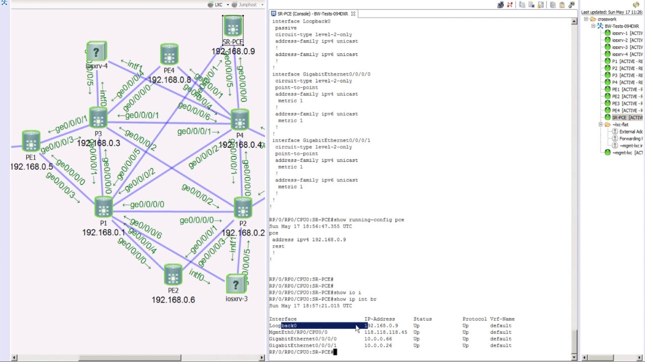645x362 pixels.
Task: Select the P4 router node in the topology
Action: tap(240, 120)
